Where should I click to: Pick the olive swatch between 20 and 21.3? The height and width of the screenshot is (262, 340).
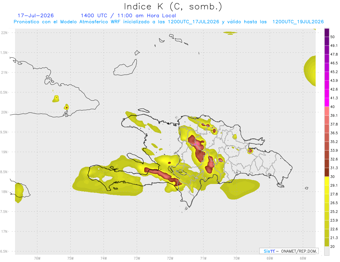tap(327, 242)
